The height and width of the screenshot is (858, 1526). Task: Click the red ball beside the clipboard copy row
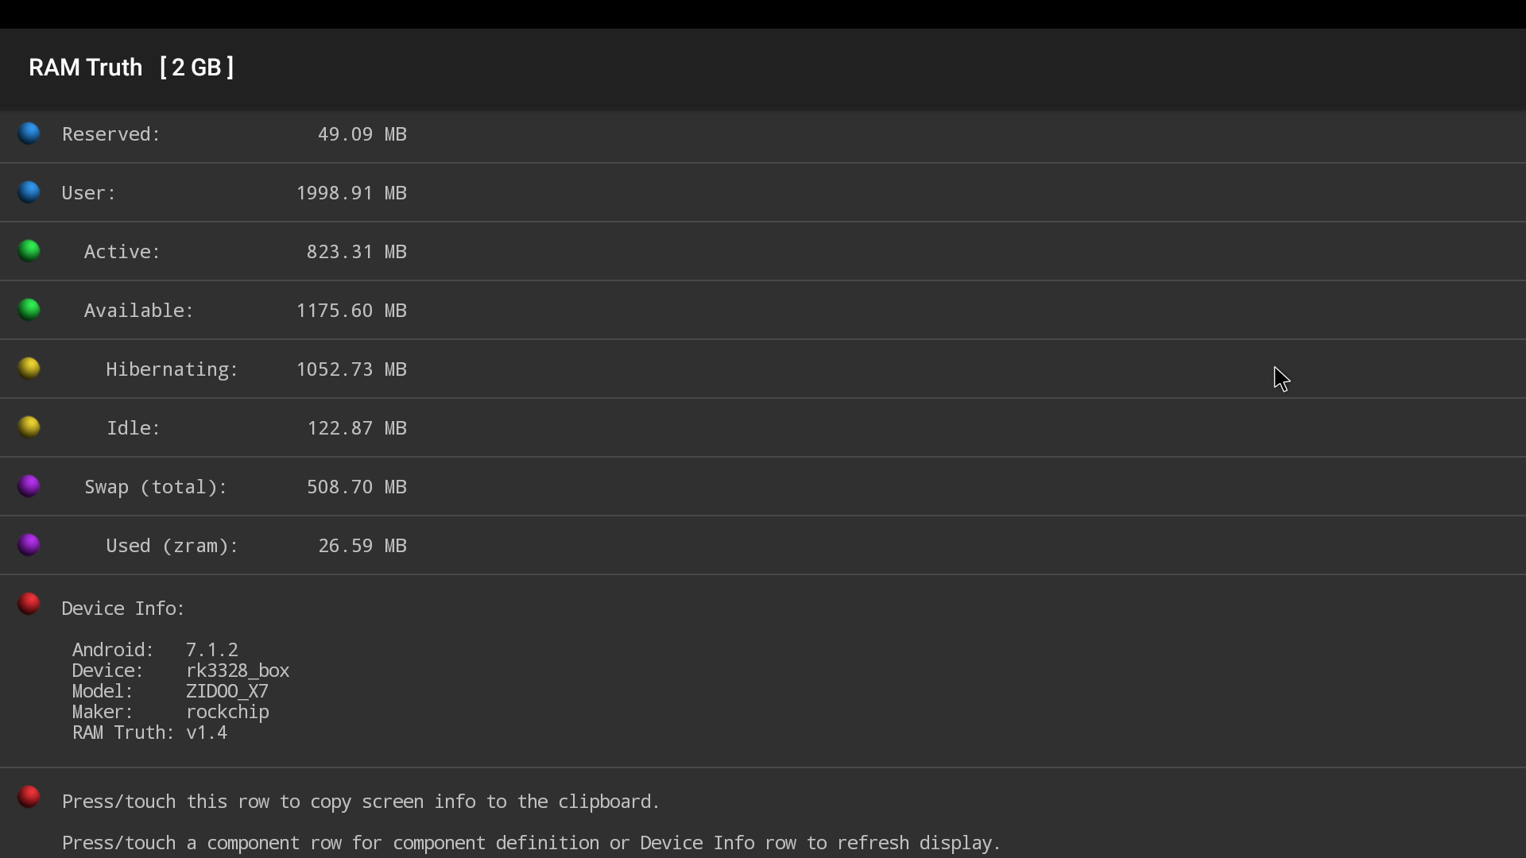[29, 797]
